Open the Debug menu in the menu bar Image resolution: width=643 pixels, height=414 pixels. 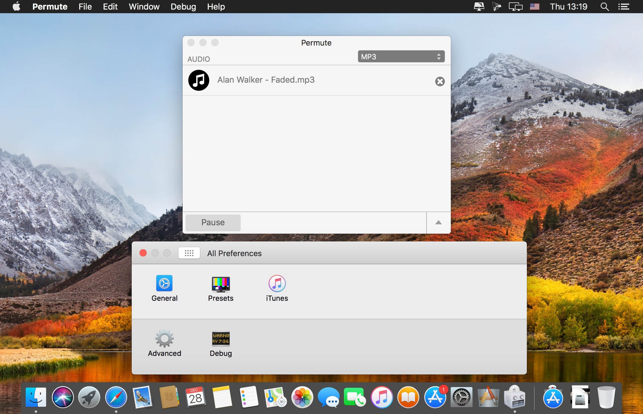(x=183, y=7)
